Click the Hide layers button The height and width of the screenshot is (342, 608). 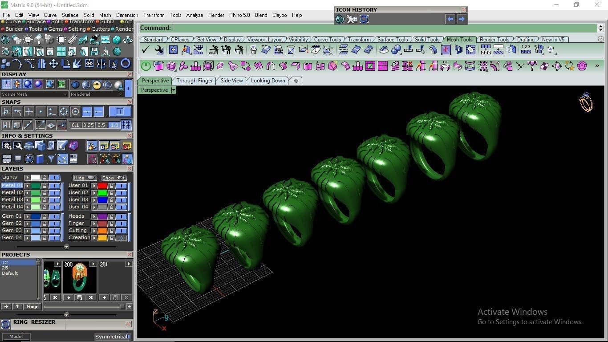[x=85, y=177]
